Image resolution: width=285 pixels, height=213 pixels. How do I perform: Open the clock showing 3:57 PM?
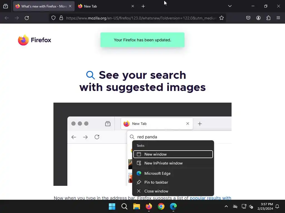tap(265, 206)
